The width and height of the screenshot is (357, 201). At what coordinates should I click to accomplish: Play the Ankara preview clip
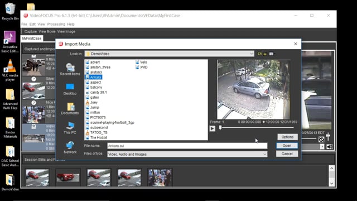[x=213, y=128]
